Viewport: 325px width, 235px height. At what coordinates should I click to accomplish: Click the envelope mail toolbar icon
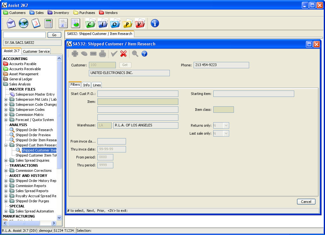coord(11,23)
